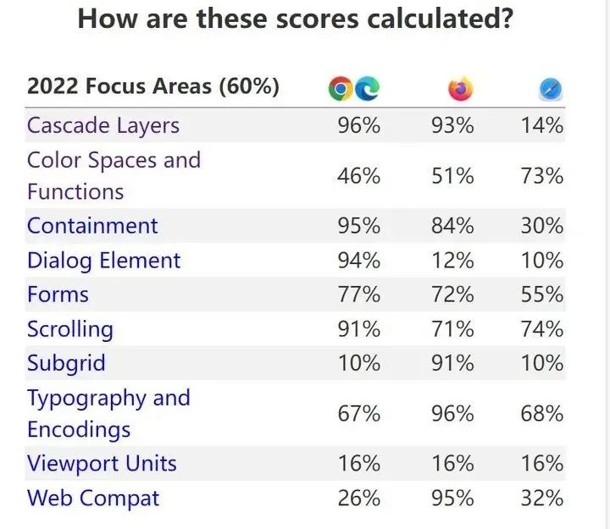The width and height of the screenshot is (610, 529).
Task: Click the page heading about score calculation
Action: pos(295,19)
